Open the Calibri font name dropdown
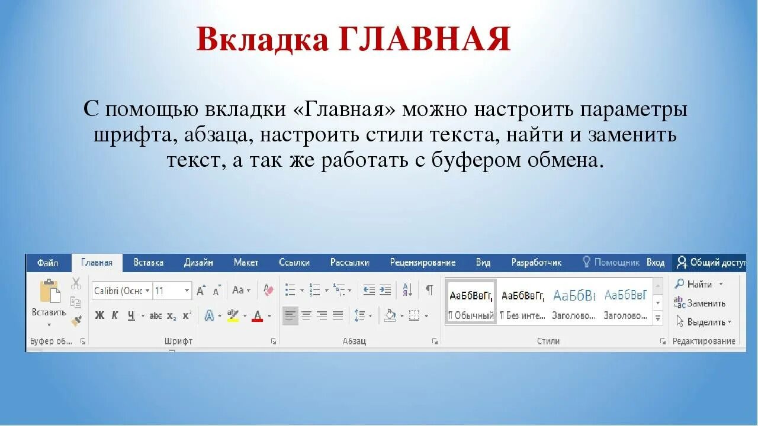The image size is (758, 426). [x=147, y=291]
